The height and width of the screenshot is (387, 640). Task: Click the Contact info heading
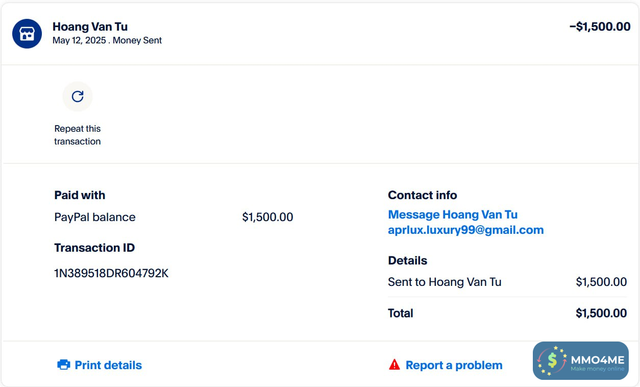coord(422,195)
